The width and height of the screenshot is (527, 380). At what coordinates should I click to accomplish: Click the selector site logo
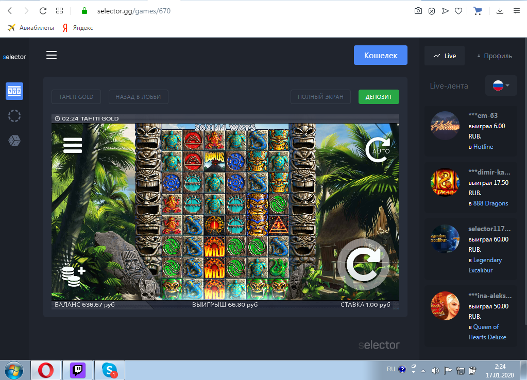14,57
